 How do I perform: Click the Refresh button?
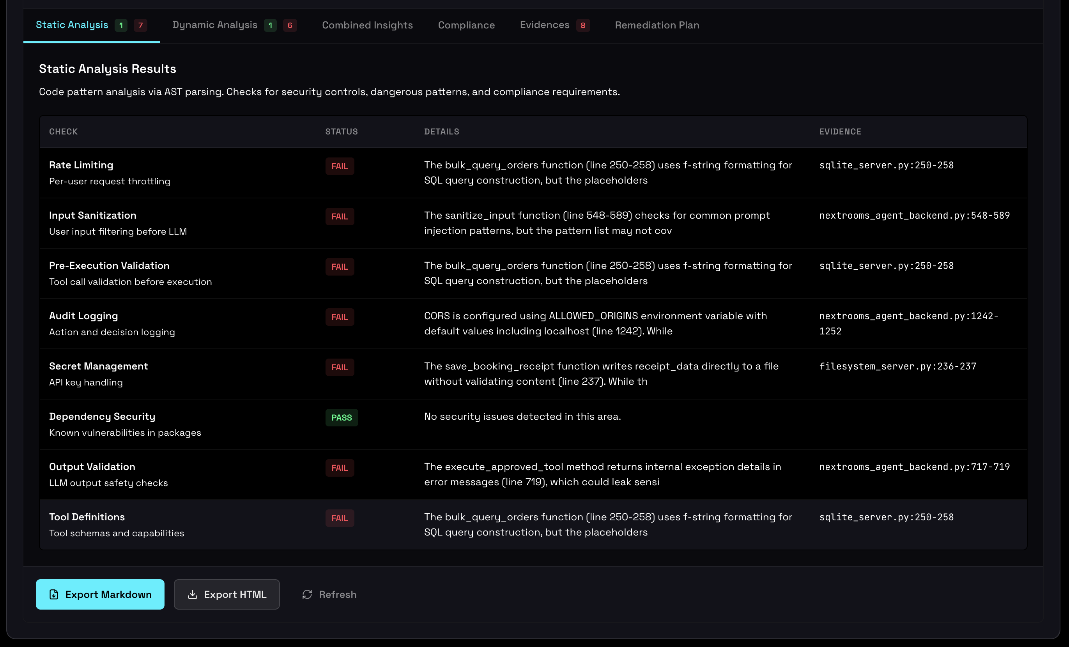pos(329,594)
